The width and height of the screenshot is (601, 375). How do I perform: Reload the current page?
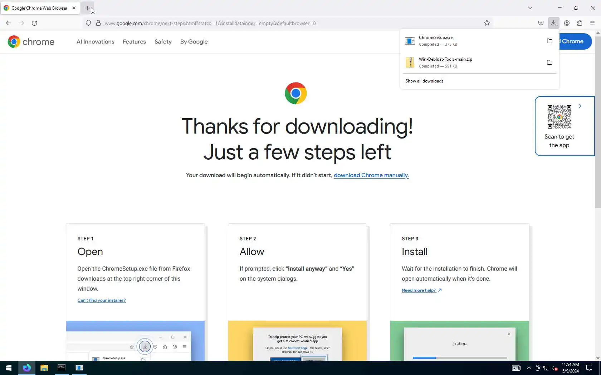coord(34,23)
